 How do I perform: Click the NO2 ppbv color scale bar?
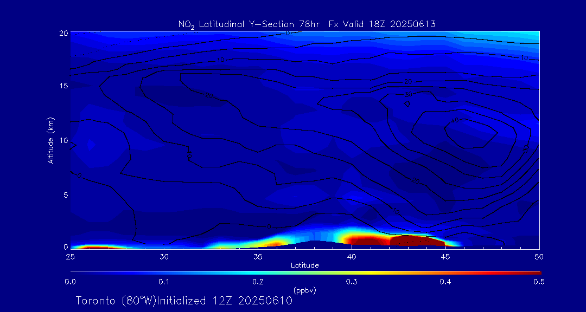click(x=305, y=273)
